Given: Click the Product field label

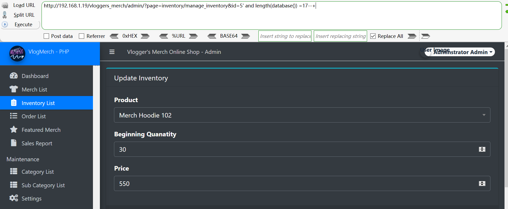Looking at the screenshot, I should (126, 100).
